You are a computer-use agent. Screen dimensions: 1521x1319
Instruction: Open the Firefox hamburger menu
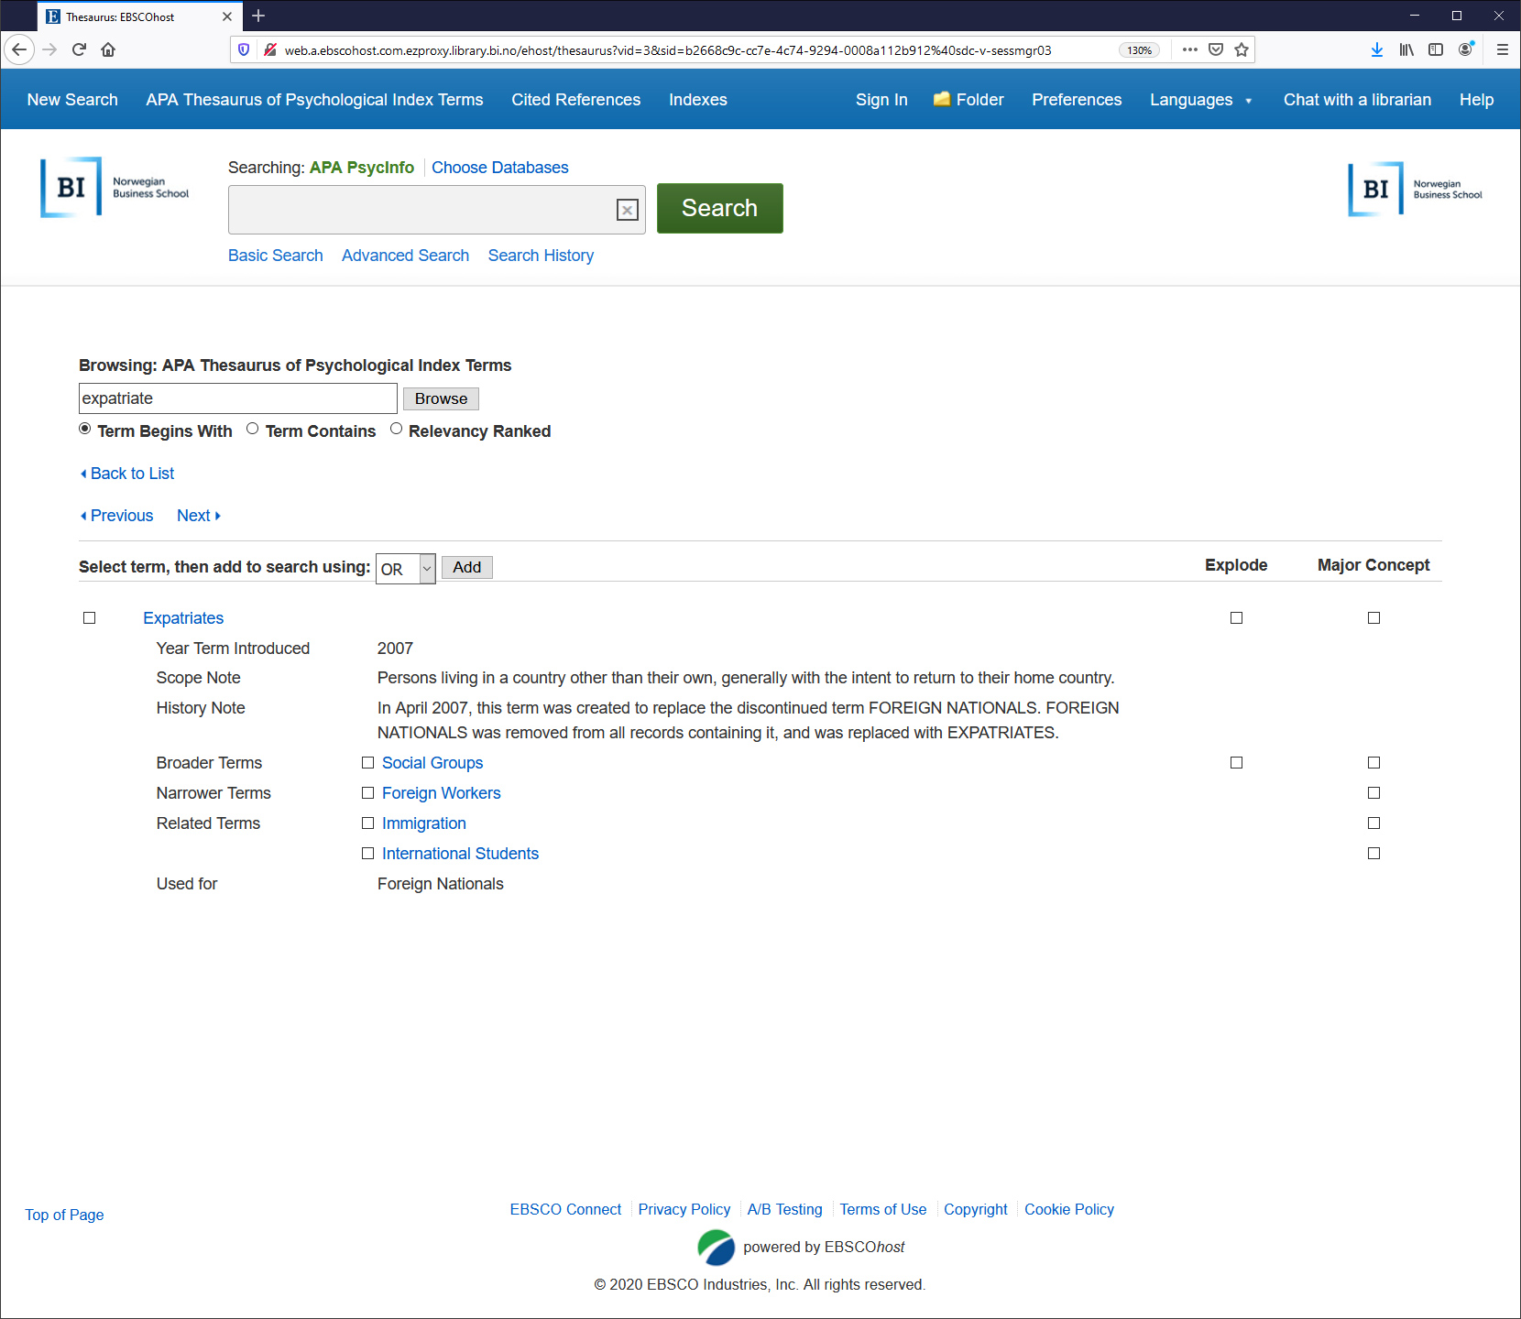[1502, 49]
